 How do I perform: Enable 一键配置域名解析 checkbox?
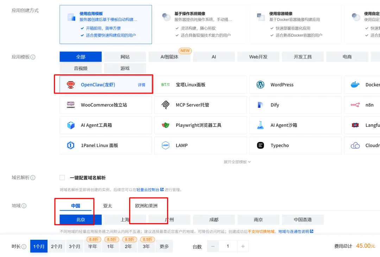pos(62,177)
